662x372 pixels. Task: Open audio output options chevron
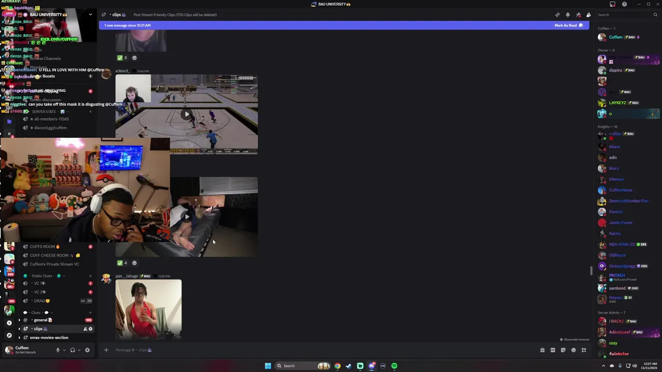click(79, 350)
